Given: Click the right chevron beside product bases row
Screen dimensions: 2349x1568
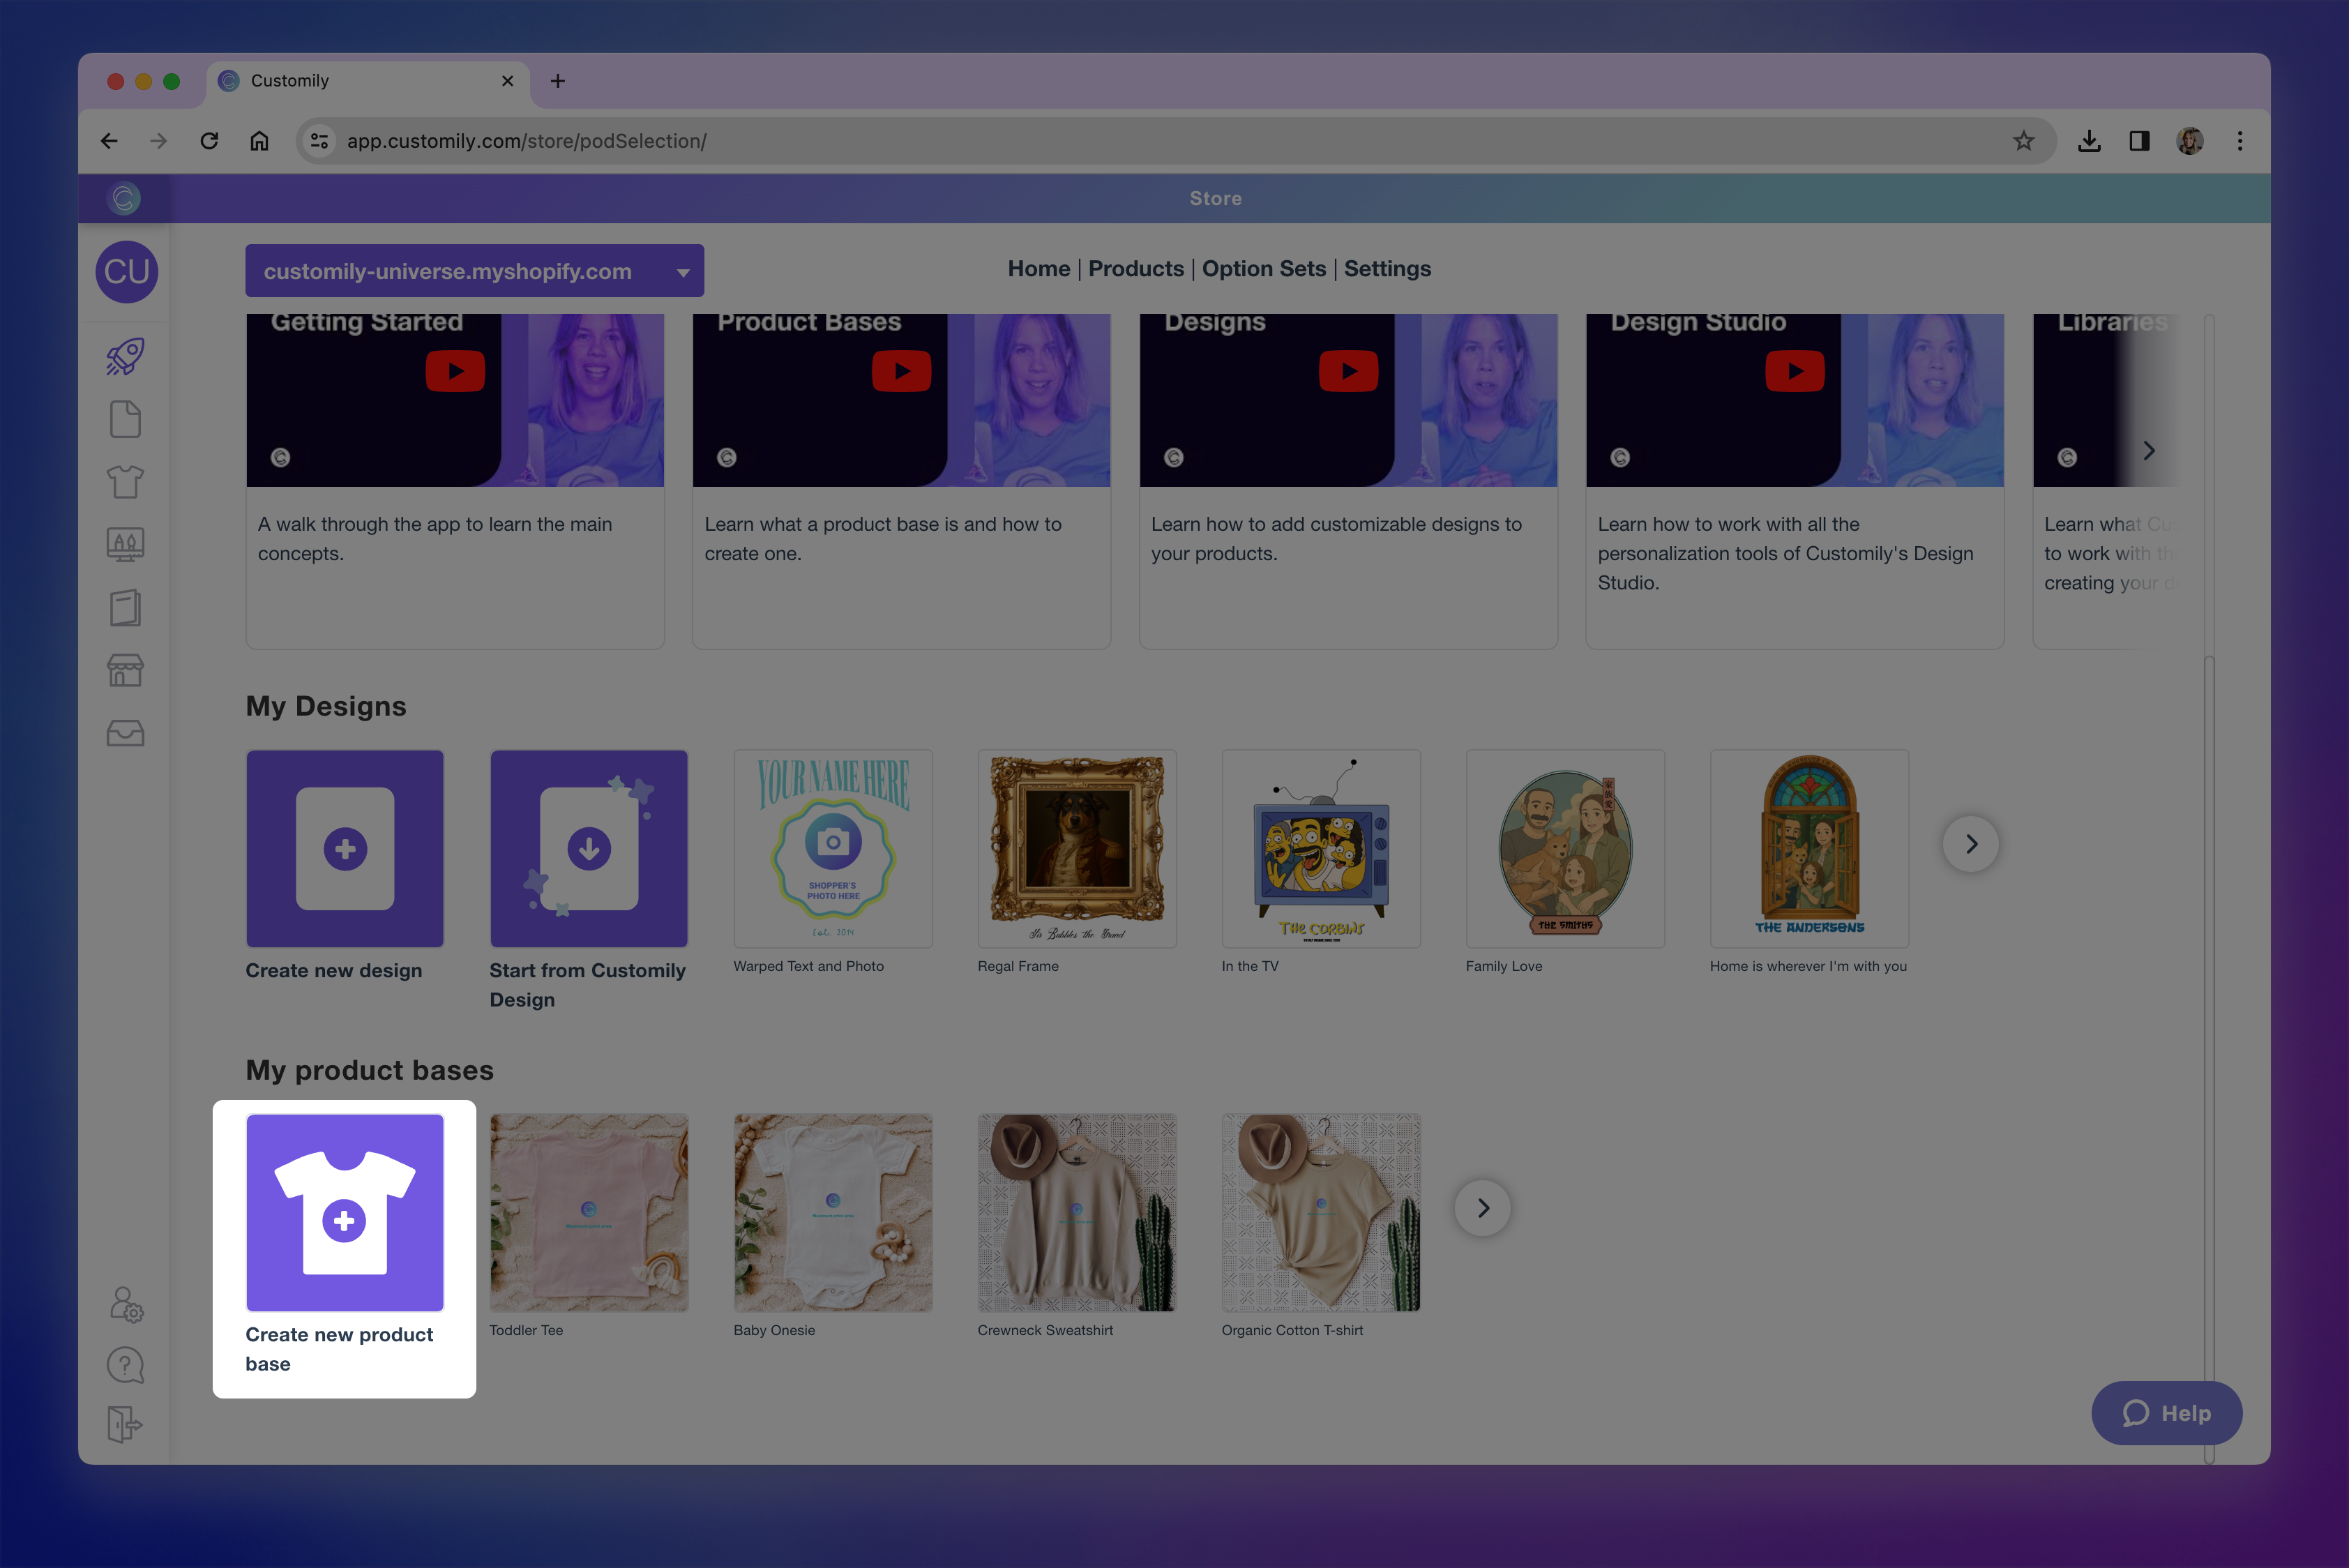Looking at the screenshot, I should (1483, 1208).
